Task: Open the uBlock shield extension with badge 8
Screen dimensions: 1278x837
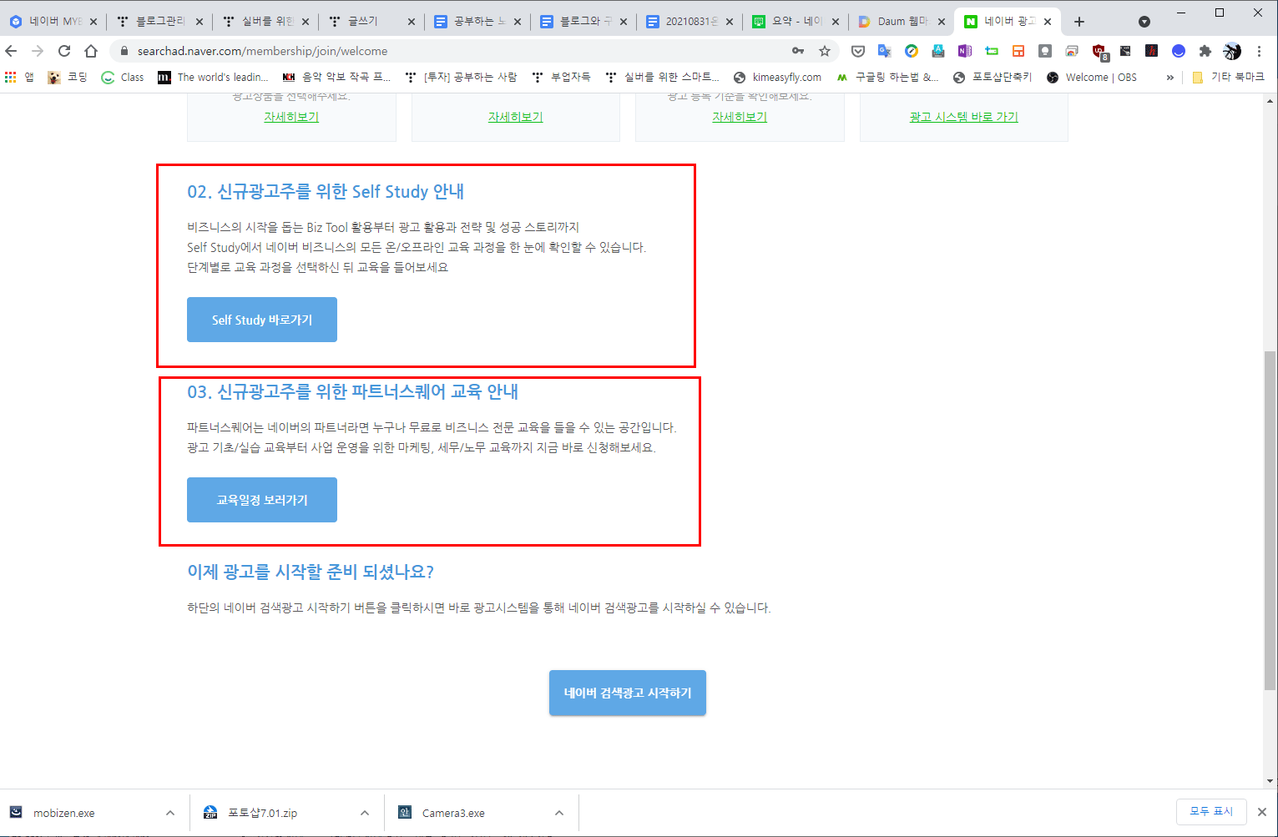Action: pyautogui.click(x=1099, y=52)
